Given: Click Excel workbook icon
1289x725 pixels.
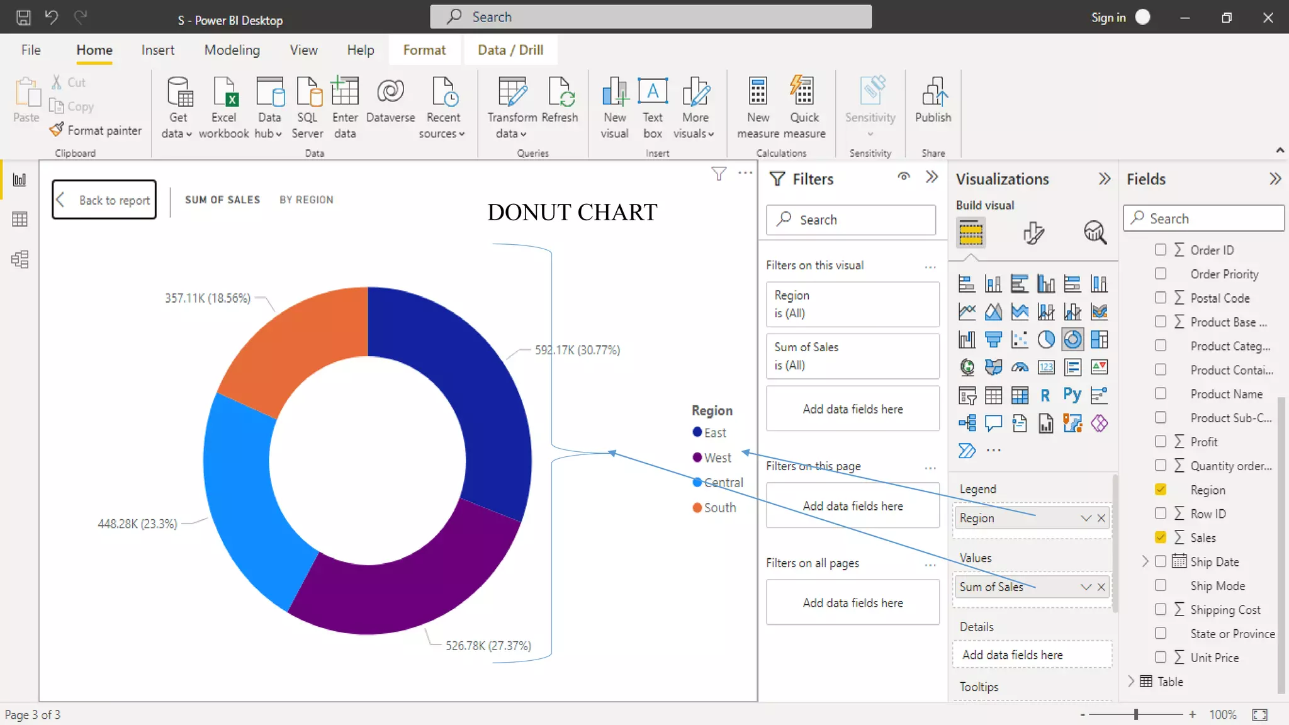Looking at the screenshot, I should click(x=224, y=92).
